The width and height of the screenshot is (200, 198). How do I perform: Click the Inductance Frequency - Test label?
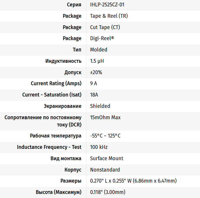(x=49, y=147)
